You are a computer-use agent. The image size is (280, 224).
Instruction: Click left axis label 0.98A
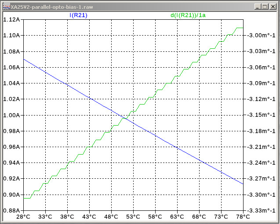pyautogui.click(x=11, y=131)
